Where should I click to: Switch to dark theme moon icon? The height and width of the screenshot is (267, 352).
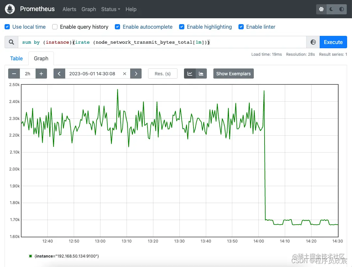(331, 9)
